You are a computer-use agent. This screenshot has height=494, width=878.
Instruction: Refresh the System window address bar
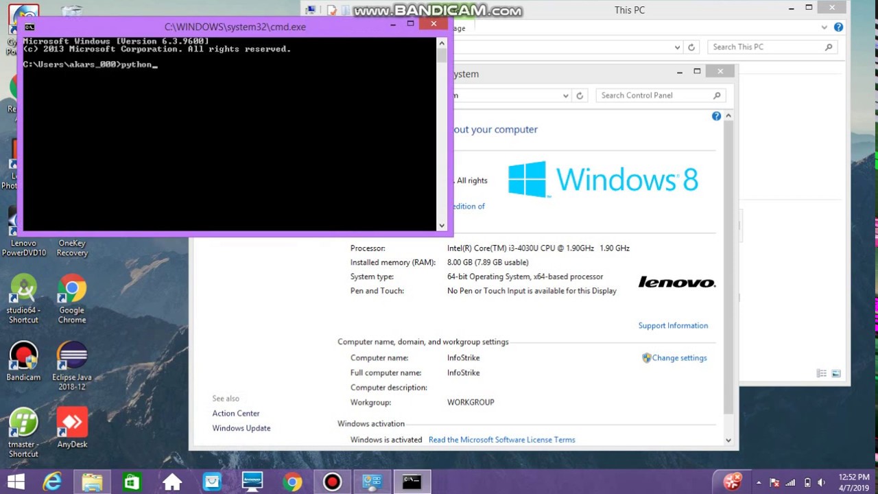580,95
